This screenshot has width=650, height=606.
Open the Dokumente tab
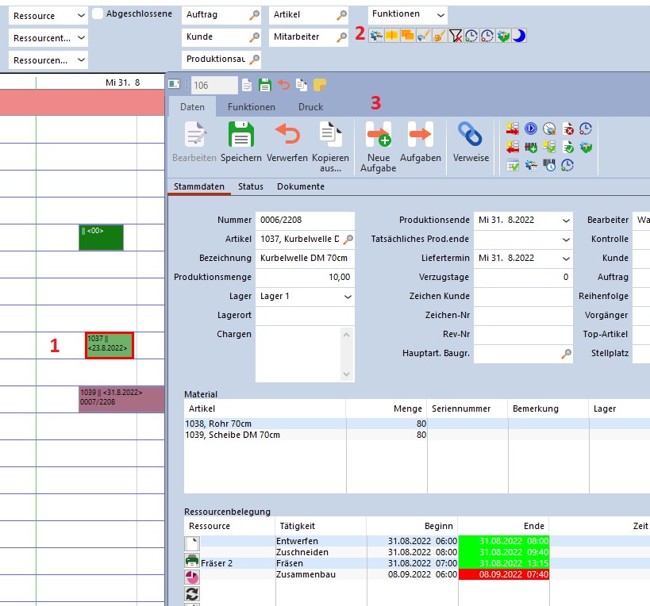[x=300, y=186]
